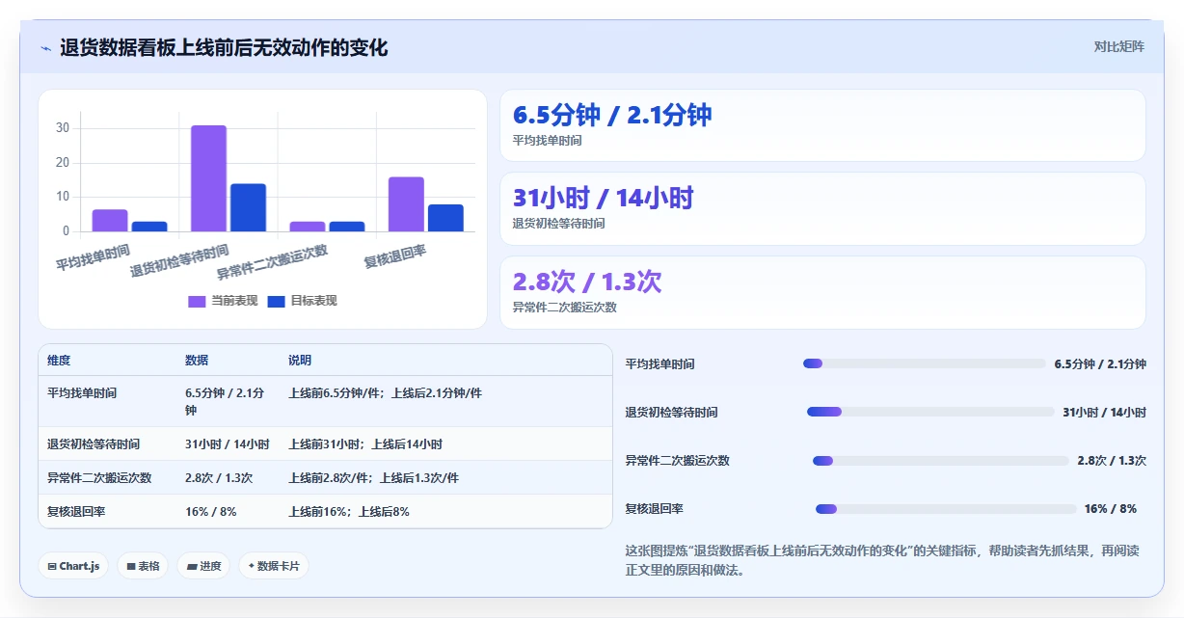The image size is (1184, 618).
Task: Click the summary paragraph below progress bars
Action: point(882,560)
